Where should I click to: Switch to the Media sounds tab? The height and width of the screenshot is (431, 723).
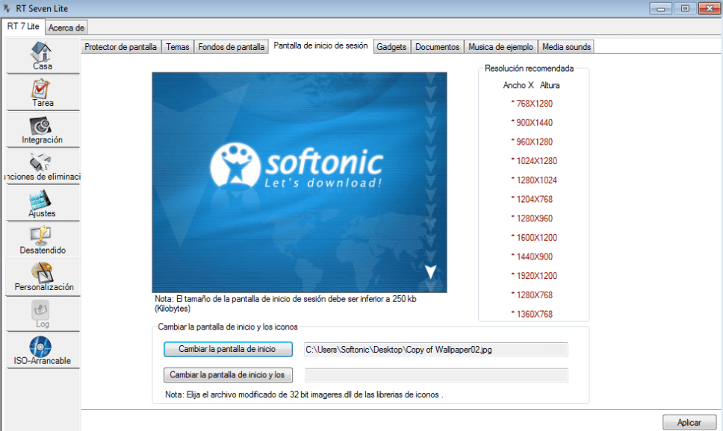(566, 47)
